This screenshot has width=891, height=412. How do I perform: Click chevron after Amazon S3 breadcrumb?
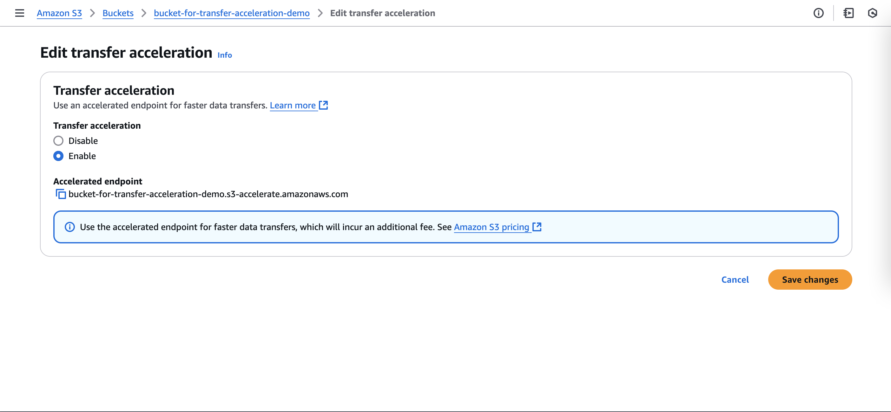[x=92, y=13]
